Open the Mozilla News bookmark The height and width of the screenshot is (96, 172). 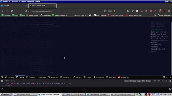coord(45,15)
